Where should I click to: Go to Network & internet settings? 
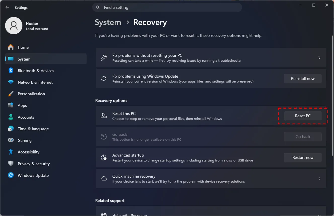pyautogui.click(x=46, y=82)
